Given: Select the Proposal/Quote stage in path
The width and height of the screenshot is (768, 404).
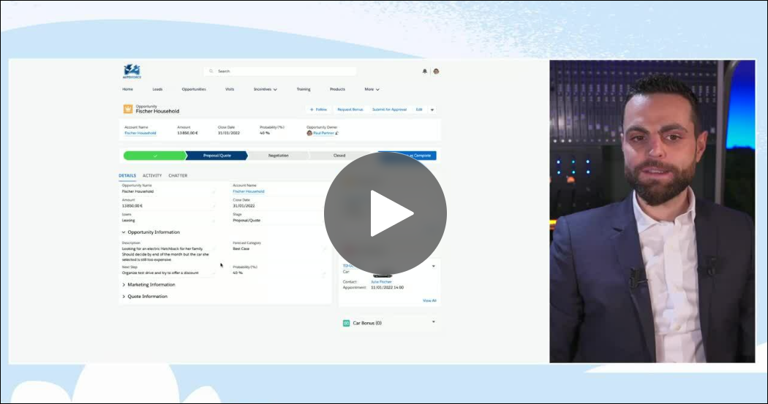Looking at the screenshot, I should (x=217, y=156).
